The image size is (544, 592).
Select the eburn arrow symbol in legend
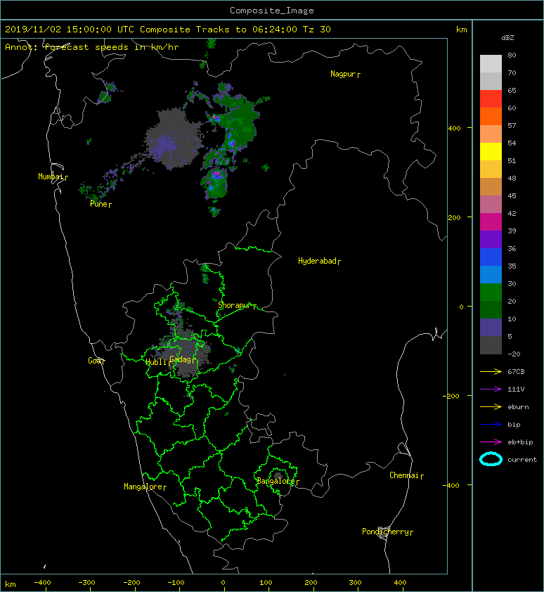(x=491, y=406)
